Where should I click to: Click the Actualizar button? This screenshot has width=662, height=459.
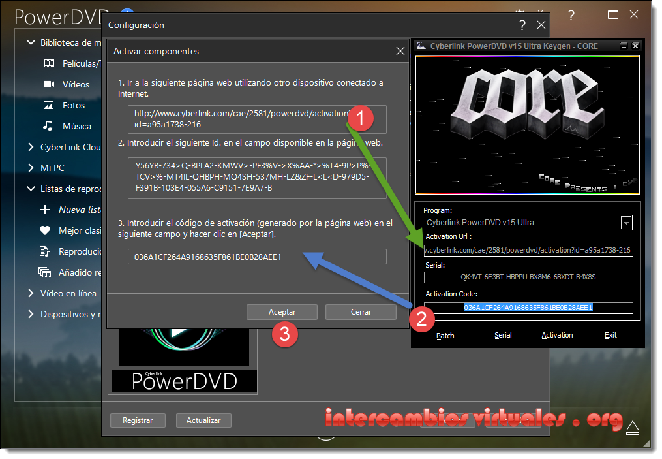point(203,420)
